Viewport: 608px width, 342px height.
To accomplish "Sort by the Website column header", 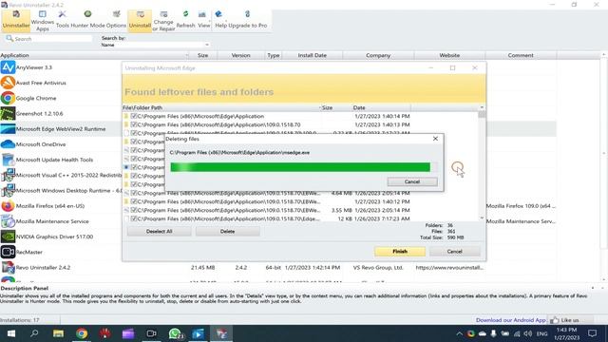I will click(449, 55).
